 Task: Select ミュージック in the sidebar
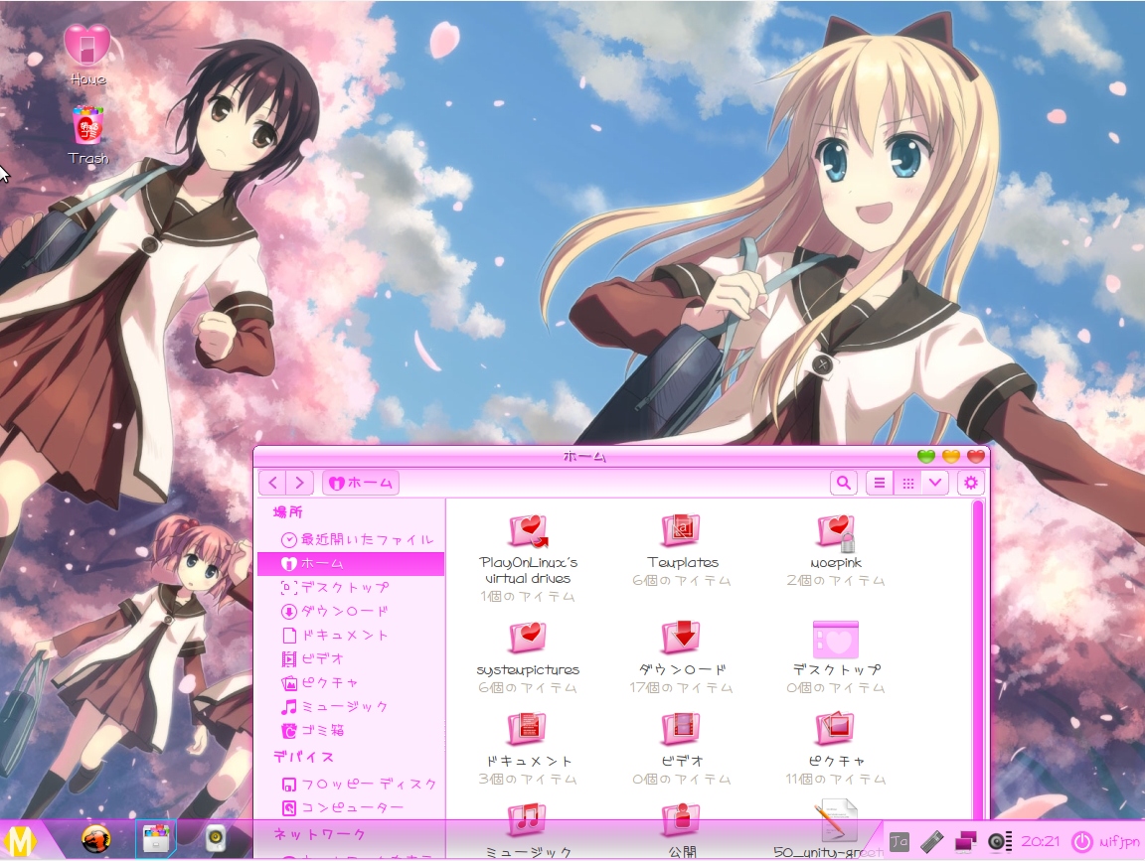tap(351, 706)
